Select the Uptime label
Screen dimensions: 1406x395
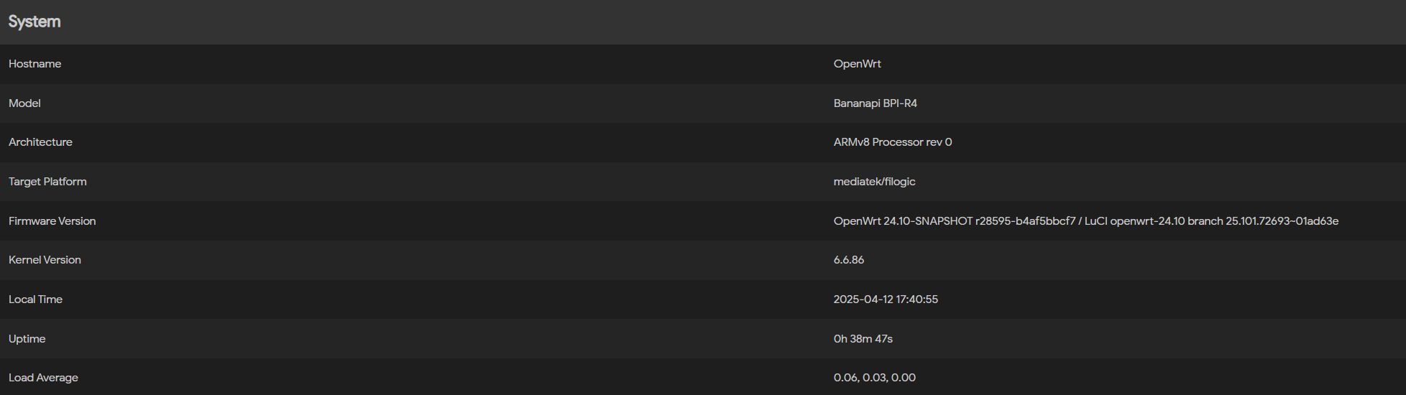point(27,339)
